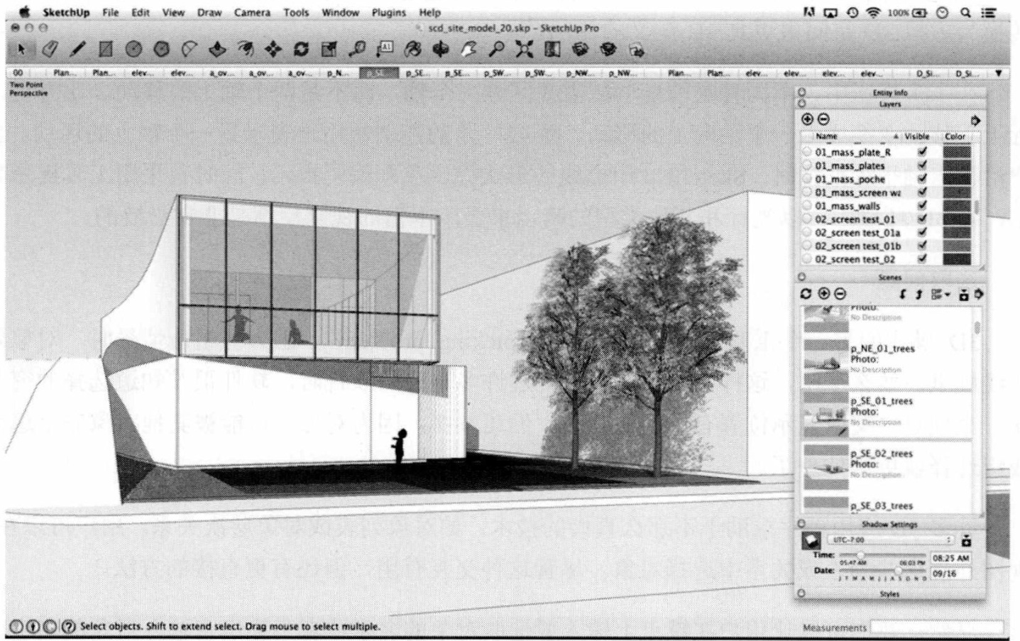Open the UTC-7:00 time zone dropdown
This screenshot has height=641, width=1020.
[x=889, y=540]
